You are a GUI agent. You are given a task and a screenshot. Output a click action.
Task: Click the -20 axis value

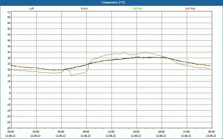tap(9, 116)
